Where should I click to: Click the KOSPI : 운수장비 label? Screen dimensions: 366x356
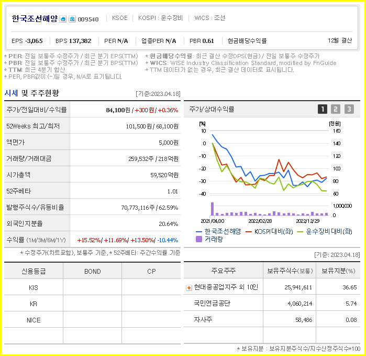tap(160, 18)
